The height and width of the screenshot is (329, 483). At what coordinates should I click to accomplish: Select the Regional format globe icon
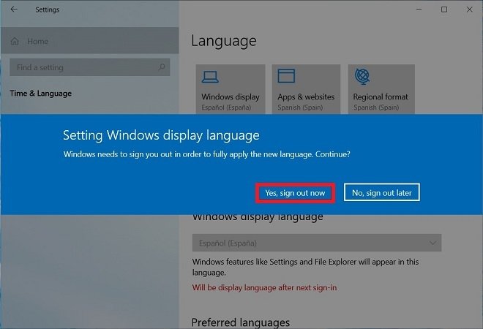tap(362, 76)
